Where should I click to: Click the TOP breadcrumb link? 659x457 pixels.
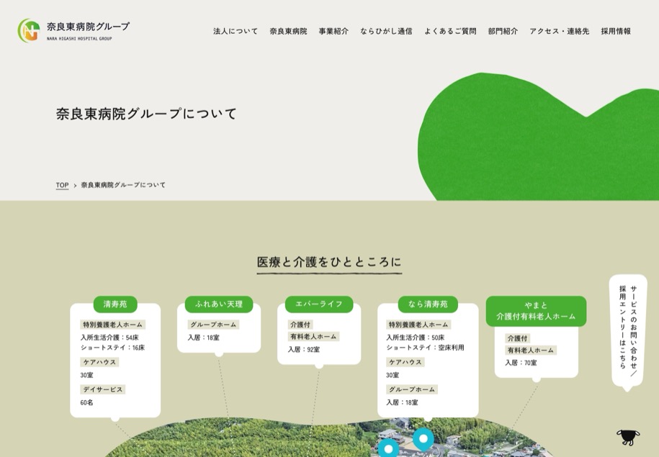62,185
